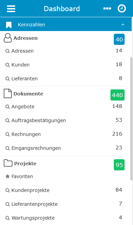Select the Eingangsrechnungen item

(64, 148)
